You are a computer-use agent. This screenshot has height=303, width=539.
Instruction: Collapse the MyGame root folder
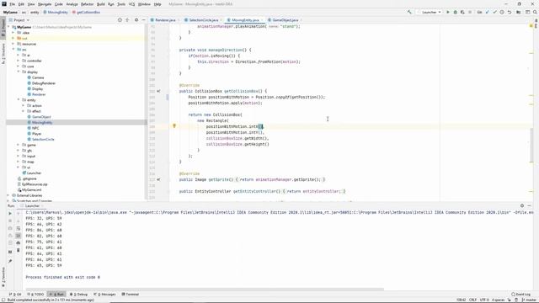pos(9,27)
